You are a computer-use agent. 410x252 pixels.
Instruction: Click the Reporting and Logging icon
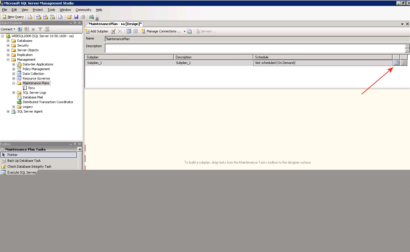(x=190, y=31)
